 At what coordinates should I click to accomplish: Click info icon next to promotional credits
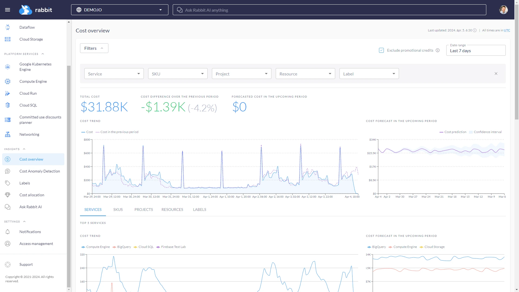point(438,50)
